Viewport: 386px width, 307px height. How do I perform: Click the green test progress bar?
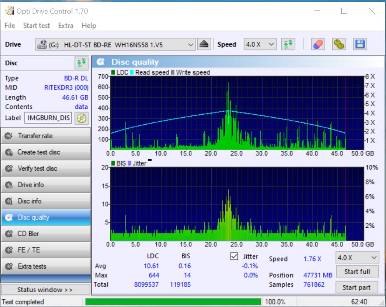173,302
